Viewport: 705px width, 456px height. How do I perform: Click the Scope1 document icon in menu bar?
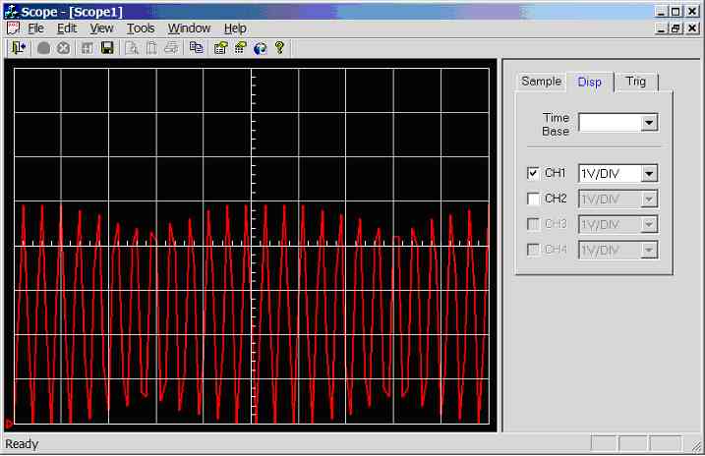[x=13, y=28]
